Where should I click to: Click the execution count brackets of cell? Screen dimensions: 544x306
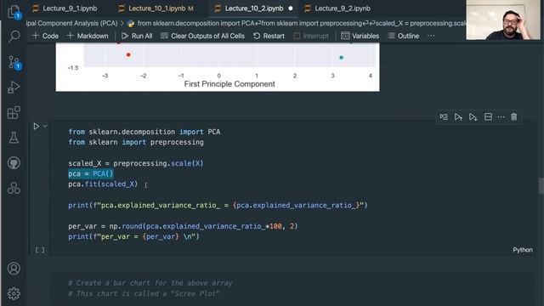[x=40, y=250]
